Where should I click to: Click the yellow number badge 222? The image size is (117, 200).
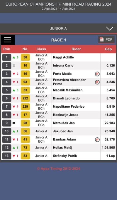tap(25, 98)
